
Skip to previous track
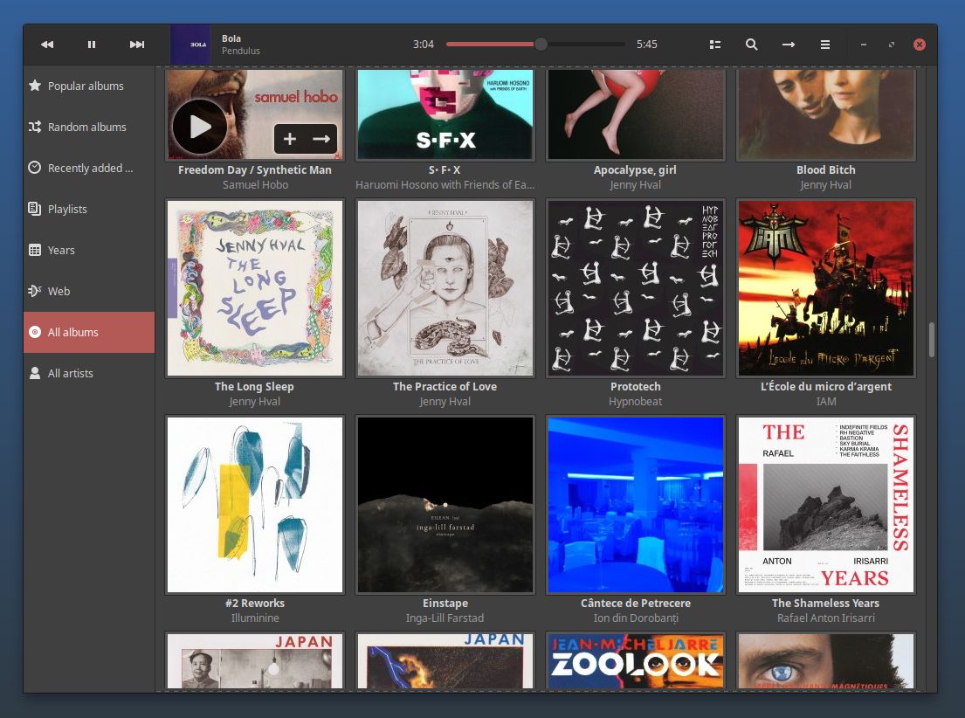coord(47,45)
